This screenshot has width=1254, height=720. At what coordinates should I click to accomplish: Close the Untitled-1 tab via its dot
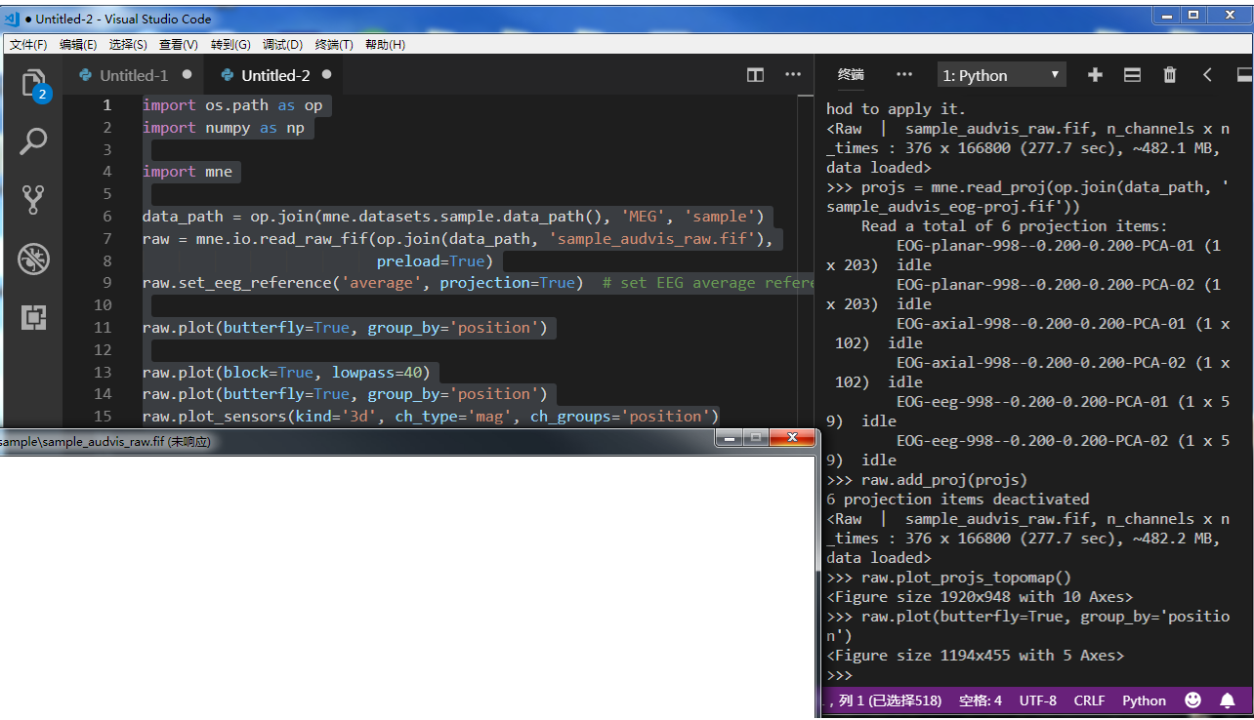(x=187, y=75)
